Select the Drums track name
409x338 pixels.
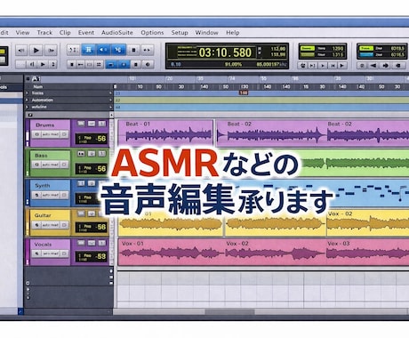pyautogui.click(x=44, y=125)
